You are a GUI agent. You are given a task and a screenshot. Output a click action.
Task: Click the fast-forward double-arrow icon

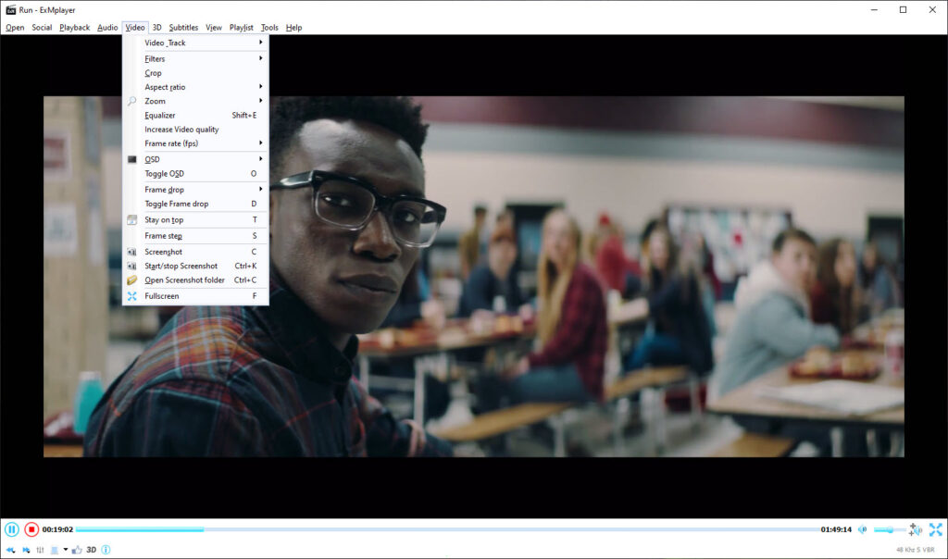26,550
